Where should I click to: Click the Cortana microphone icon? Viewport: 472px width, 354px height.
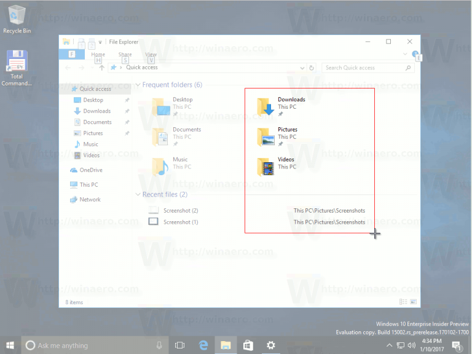pyautogui.click(x=159, y=345)
